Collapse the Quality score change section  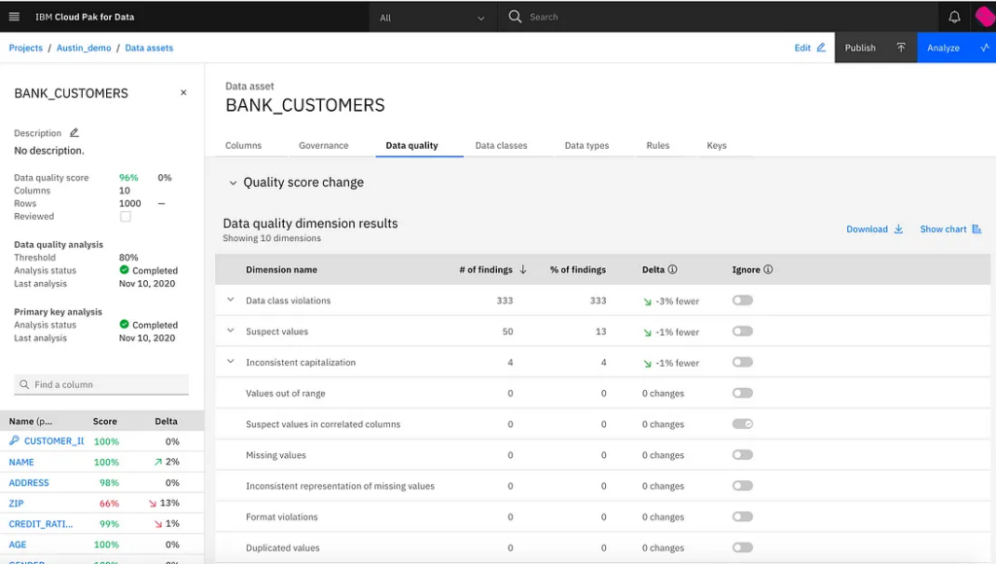pos(232,183)
